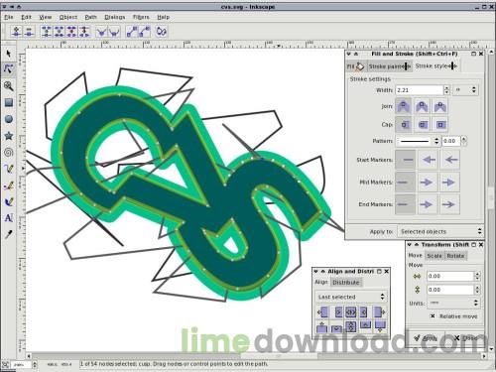
Task: Choose the Round cap style
Action: pyautogui.click(x=422, y=125)
